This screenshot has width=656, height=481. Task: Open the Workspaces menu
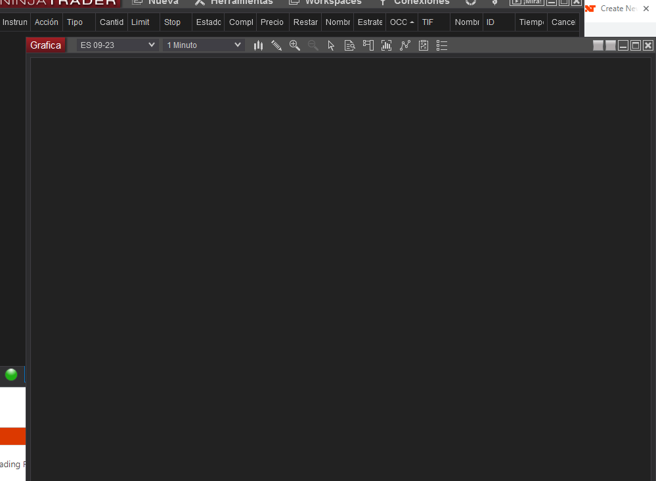(x=325, y=2)
